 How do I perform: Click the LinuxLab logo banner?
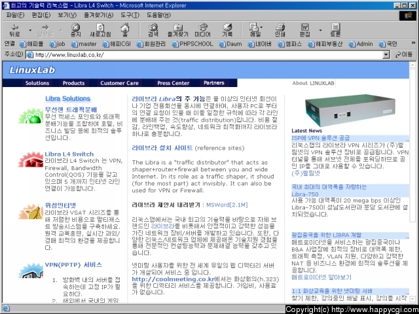pos(32,70)
